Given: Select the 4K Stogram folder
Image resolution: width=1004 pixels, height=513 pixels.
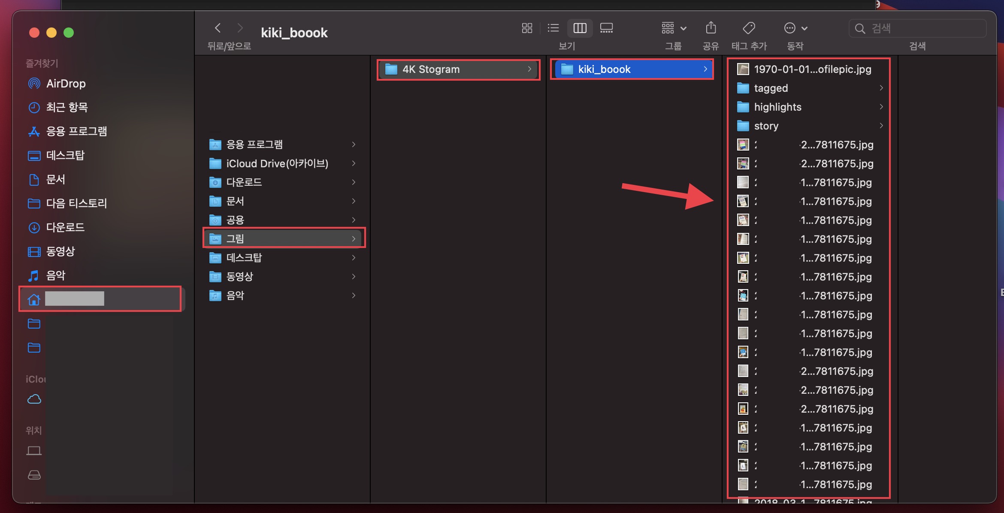Looking at the screenshot, I should (431, 69).
